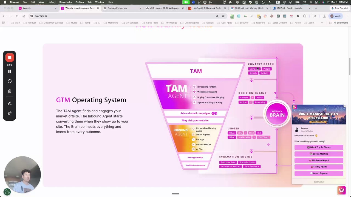Restart the recording with circular arrow icon
The height and width of the screenshot is (197, 351).
click(10, 81)
